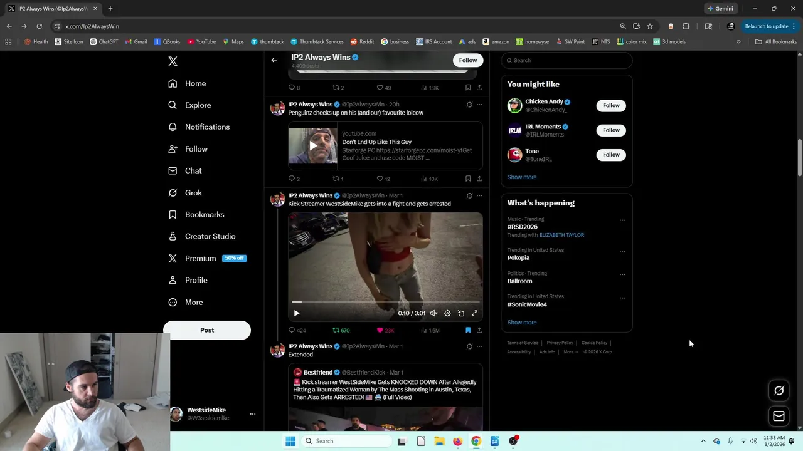Open WestsideMike account options menu
Viewport: 803px width, 451px height.
coord(253,414)
